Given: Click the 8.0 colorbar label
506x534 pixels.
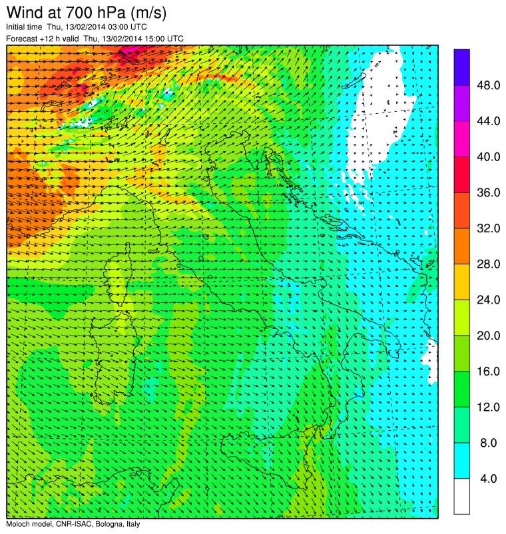Looking at the screenshot, I should click(x=488, y=443).
